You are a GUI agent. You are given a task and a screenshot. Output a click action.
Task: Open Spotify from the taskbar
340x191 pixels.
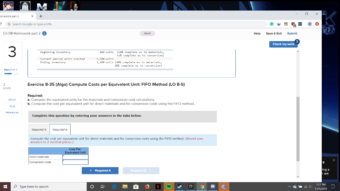[x=169, y=186]
